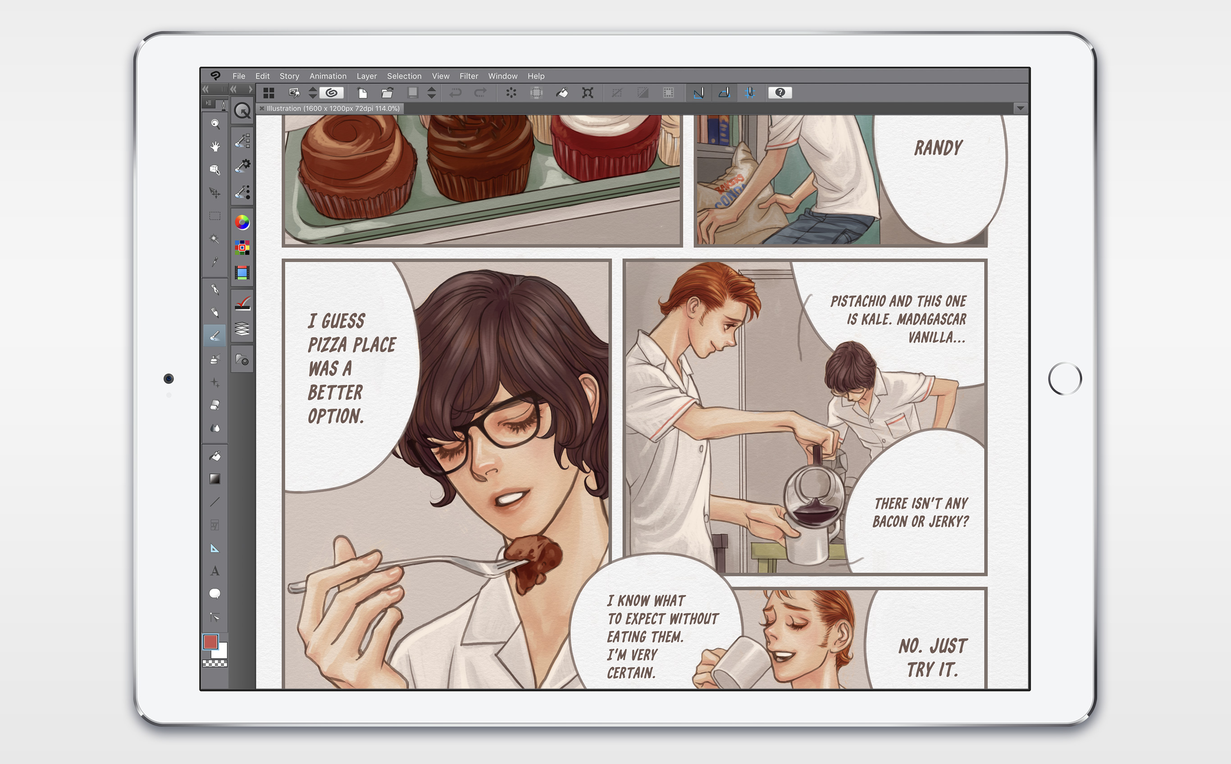This screenshot has height=764, width=1231.
Task: Click the Help question mark button
Action: (x=780, y=93)
